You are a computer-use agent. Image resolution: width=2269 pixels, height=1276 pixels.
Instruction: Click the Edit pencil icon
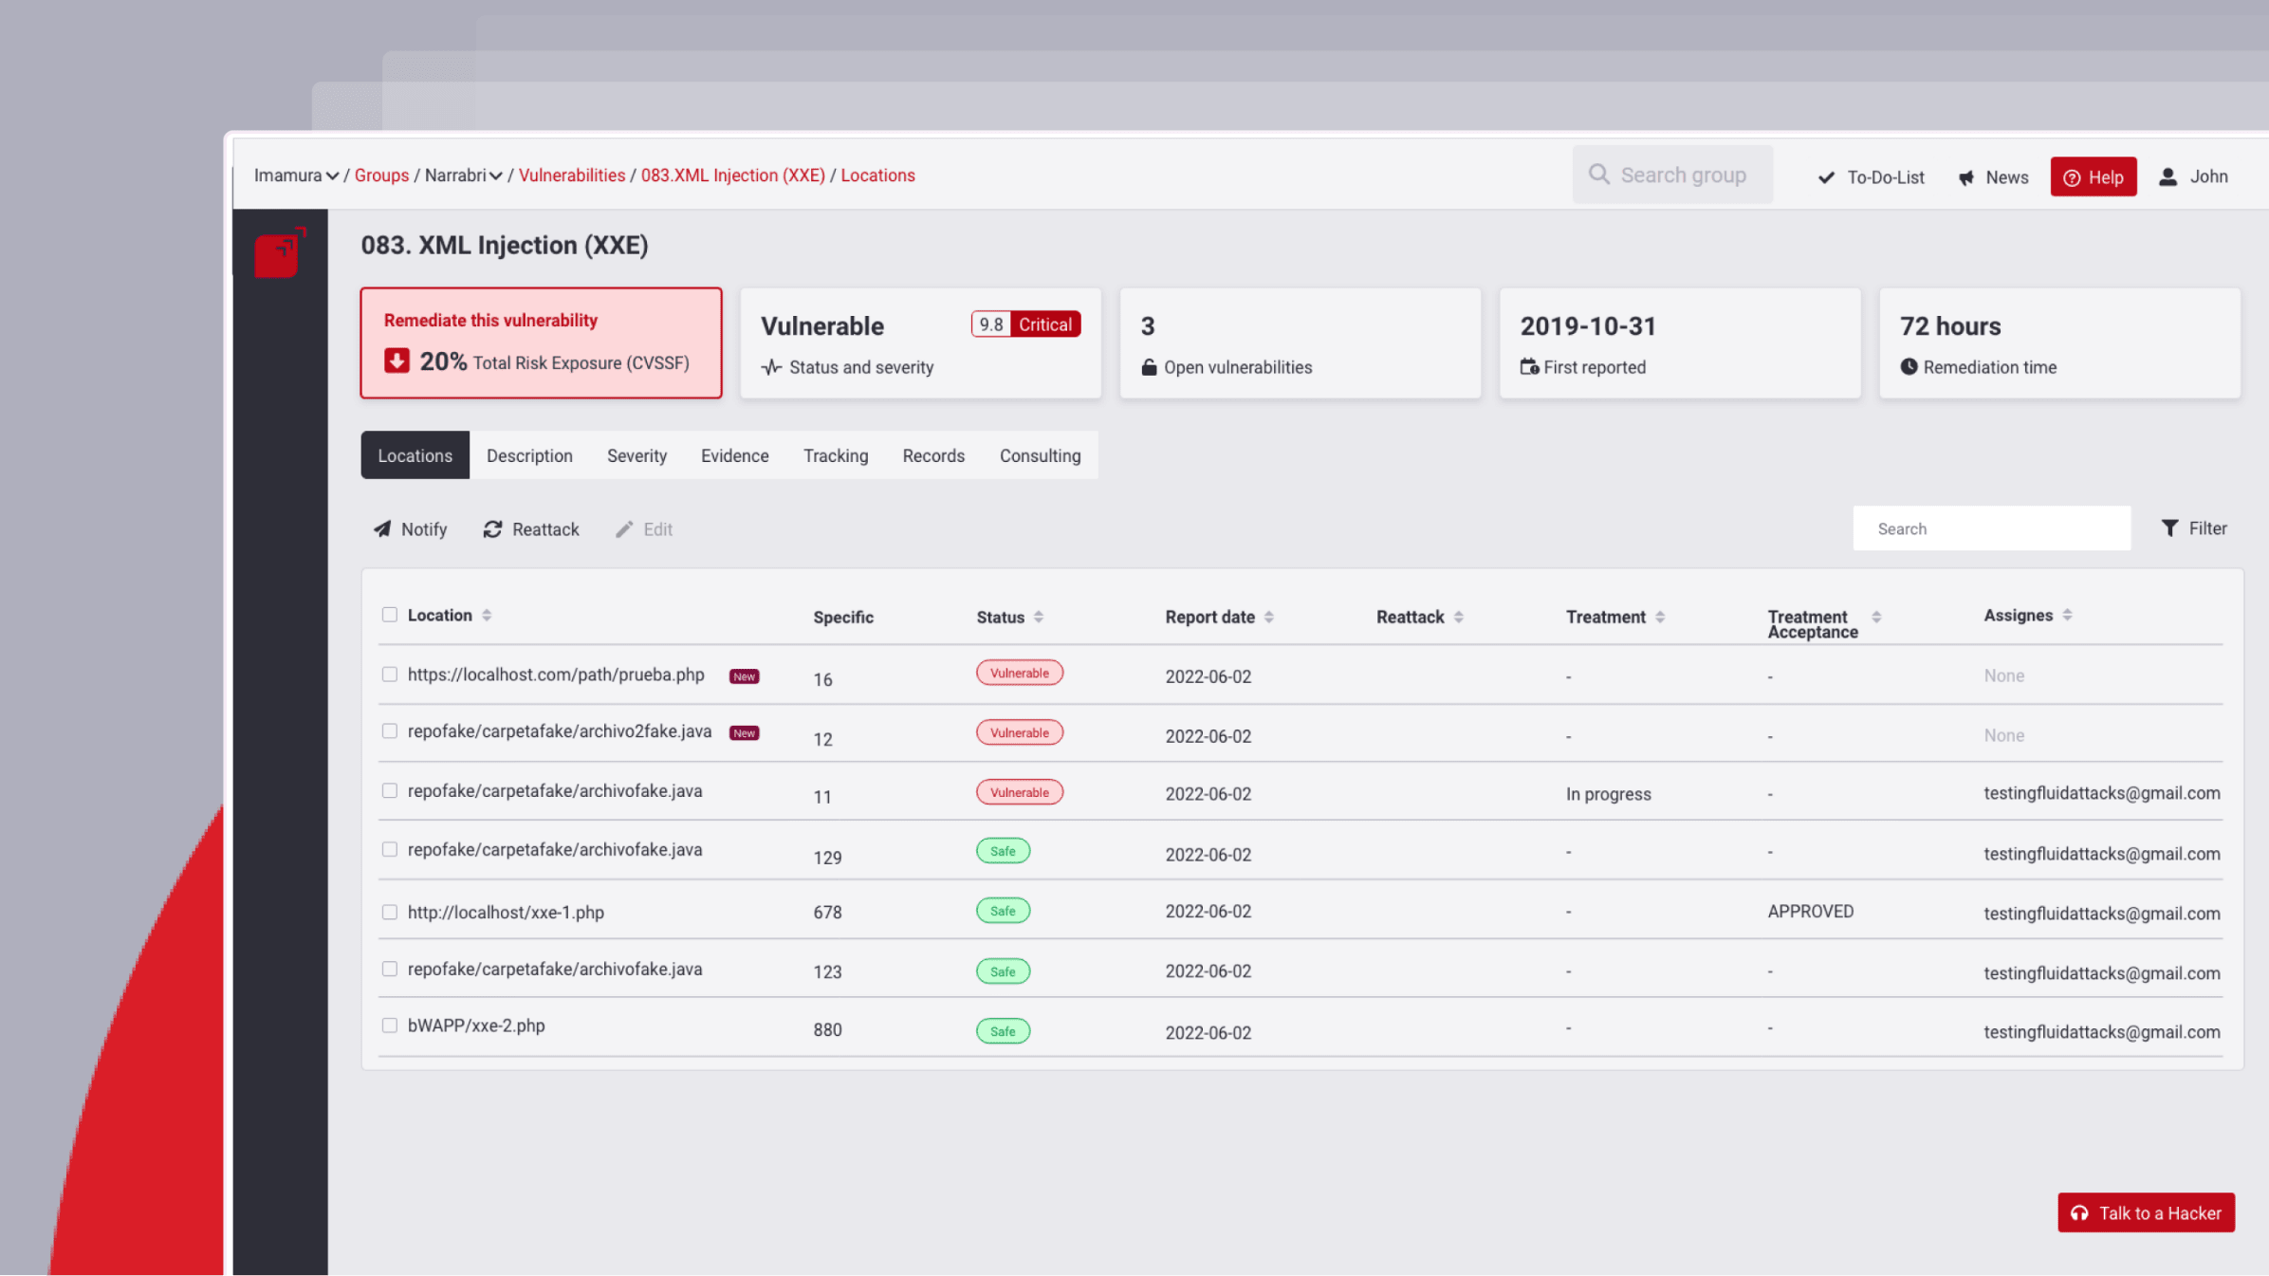pos(624,529)
